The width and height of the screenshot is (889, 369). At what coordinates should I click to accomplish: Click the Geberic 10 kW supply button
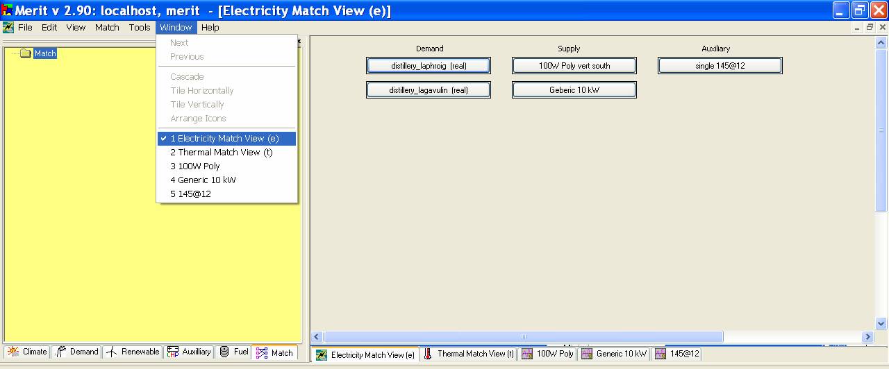[x=574, y=90]
